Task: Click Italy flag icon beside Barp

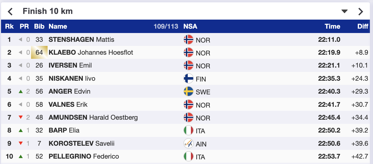Action: pos(189,130)
